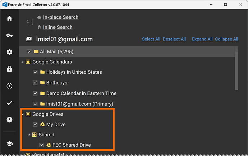Click the padlock icon in sidebar
Image resolution: width=248 pixels, height=156 pixels.
pos(10,69)
